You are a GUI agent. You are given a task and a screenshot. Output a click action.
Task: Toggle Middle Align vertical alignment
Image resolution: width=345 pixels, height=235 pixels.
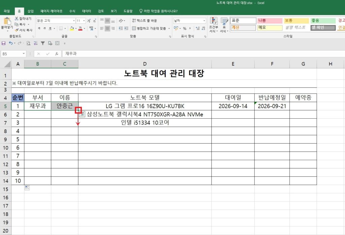(x=107, y=21)
